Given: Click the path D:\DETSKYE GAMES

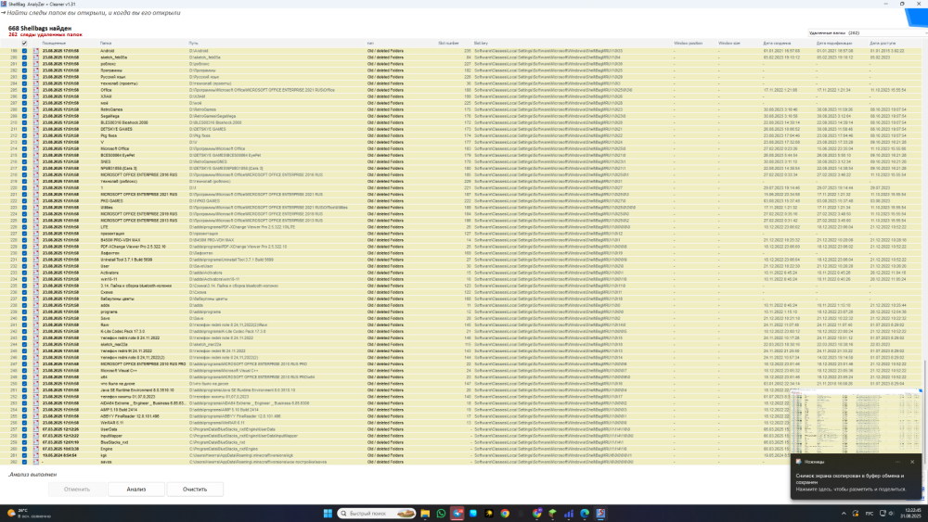Looking at the screenshot, I should [x=207, y=129].
